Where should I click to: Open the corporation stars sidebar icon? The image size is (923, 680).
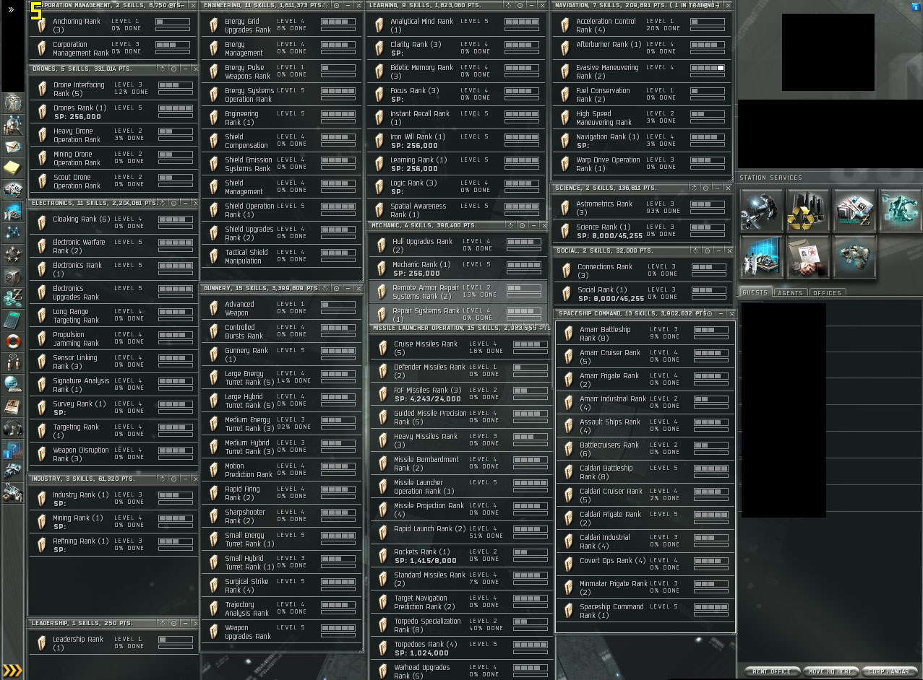13,255
